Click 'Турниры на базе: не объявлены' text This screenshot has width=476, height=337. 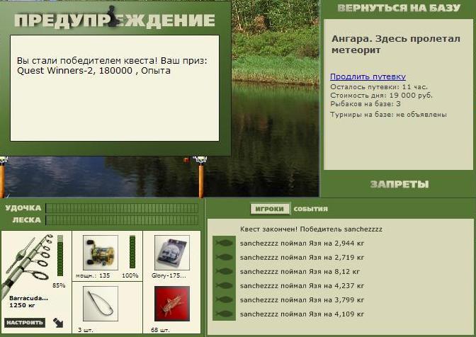pyautogui.click(x=388, y=115)
